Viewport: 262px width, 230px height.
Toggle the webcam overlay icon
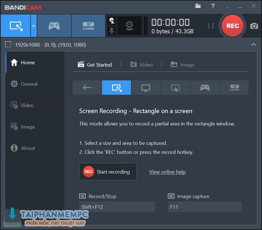point(129,26)
